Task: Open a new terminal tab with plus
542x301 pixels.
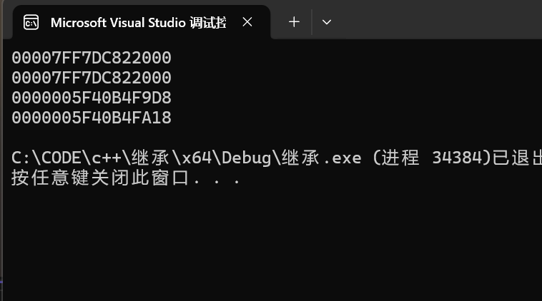Action: tap(294, 22)
